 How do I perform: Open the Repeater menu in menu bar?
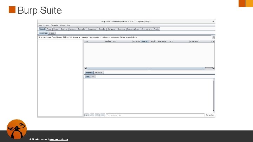[55, 26]
